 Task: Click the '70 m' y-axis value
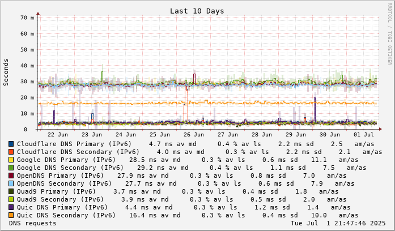(27, 18)
